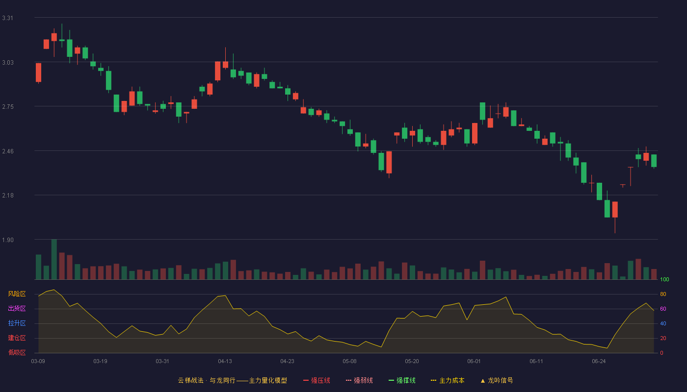
Task: Click the green 100 indicator axis value
Action: coord(664,280)
